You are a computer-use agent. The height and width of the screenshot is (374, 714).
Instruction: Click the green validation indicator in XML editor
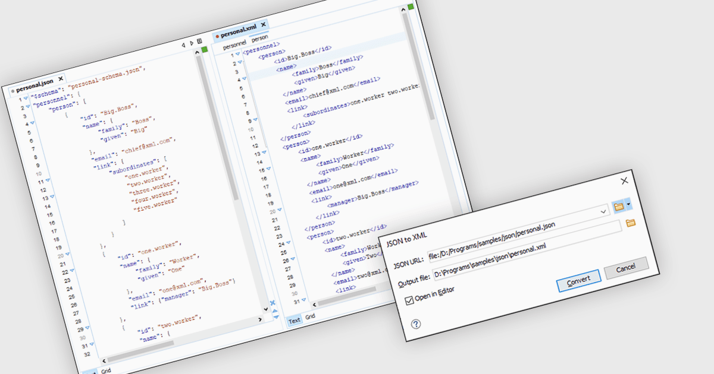pyautogui.click(x=410, y=7)
